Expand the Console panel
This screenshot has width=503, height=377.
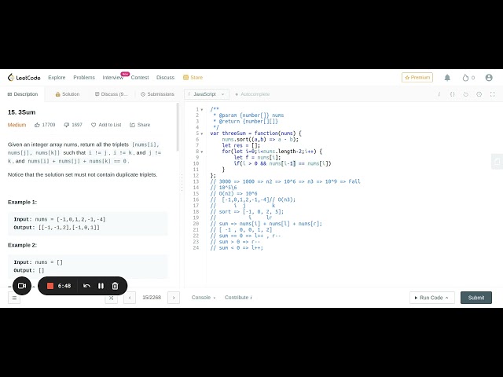tap(204, 298)
